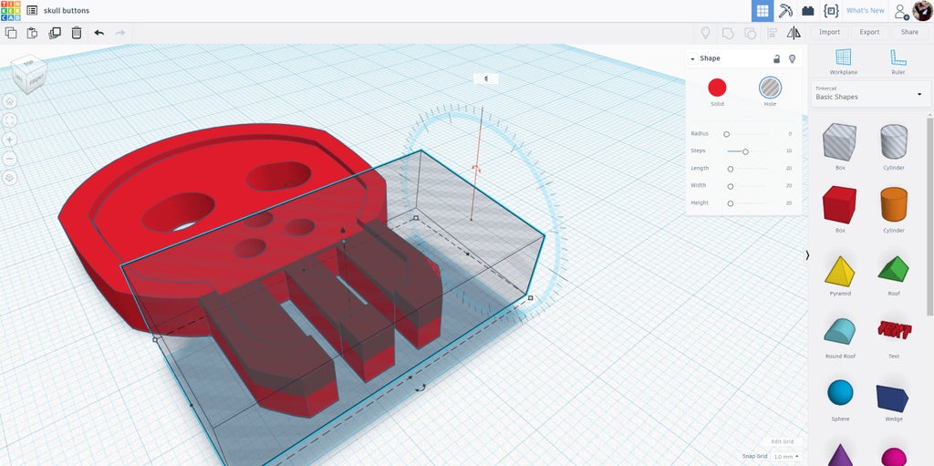The height and width of the screenshot is (466, 934).
Task: Paste with the clipboard icon
Action: pos(32,33)
